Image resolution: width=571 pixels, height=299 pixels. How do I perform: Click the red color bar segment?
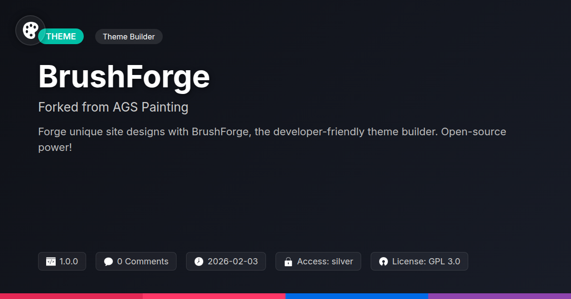(71, 296)
